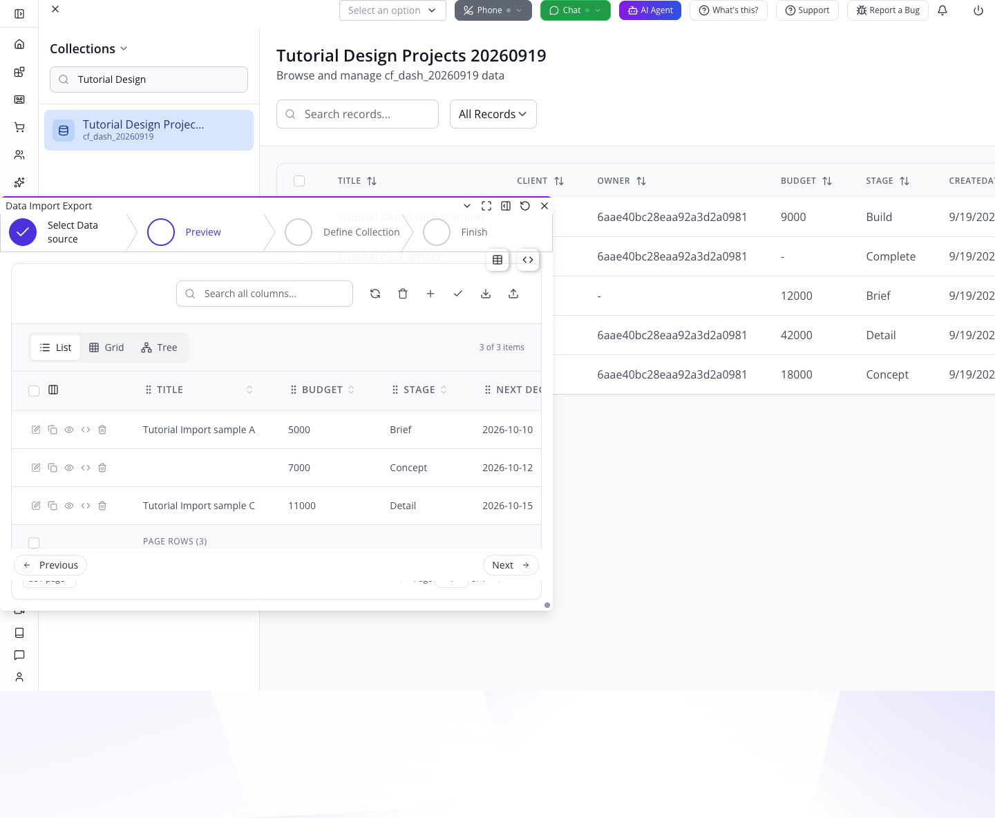Viewport: 995px width, 829px height.
Task: Select all records in the projects table
Action: tap(299, 181)
